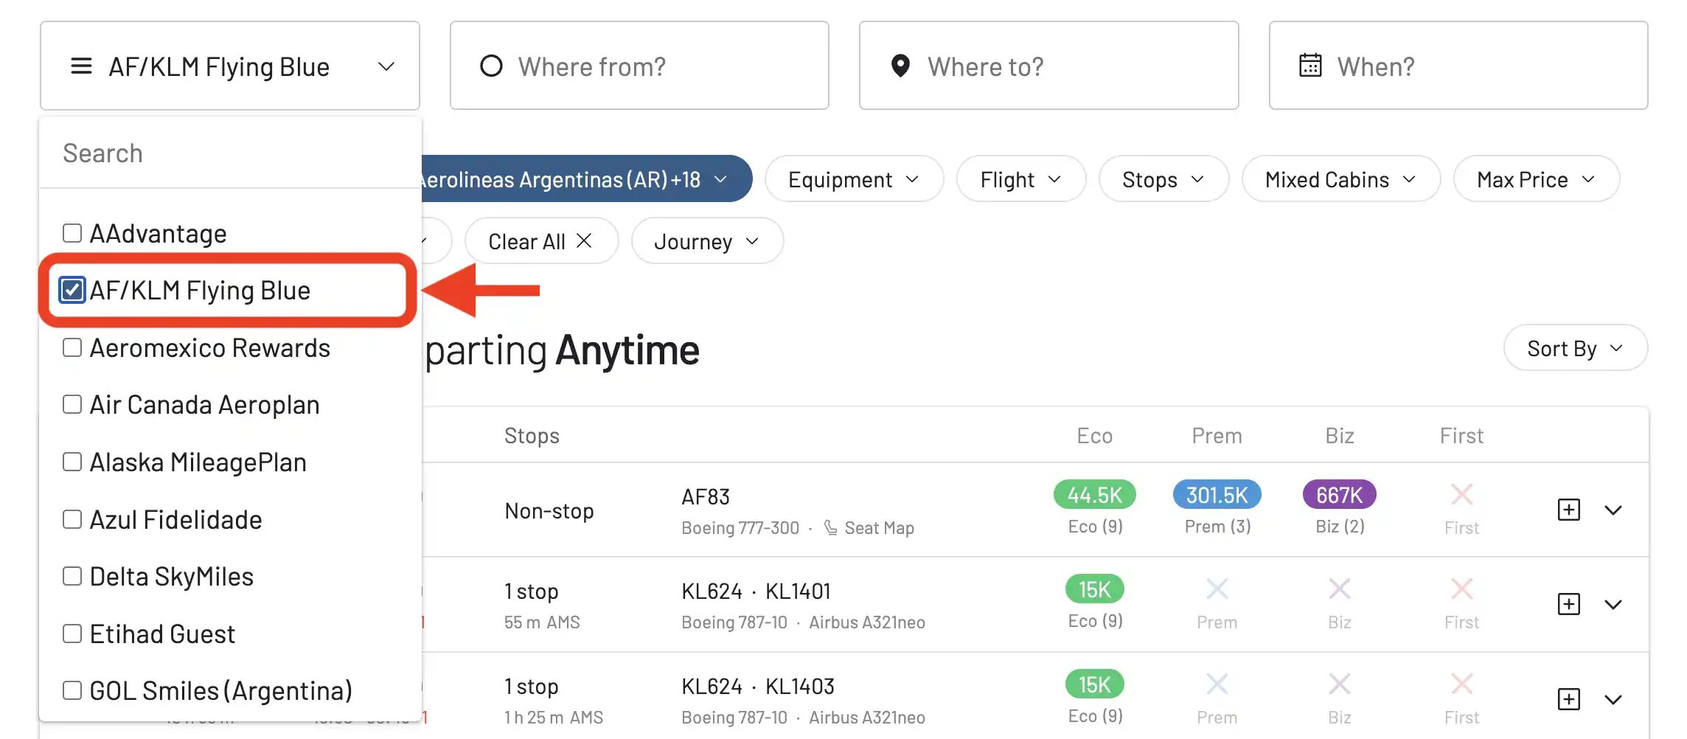1687x739 pixels.
Task: Click the Boeing 777-300 aircraft text
Action: coord(740,528)
